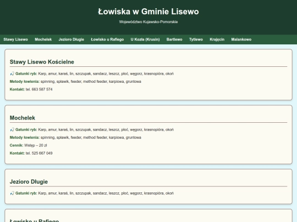The width and height of the screenshot is (297, 222).
Task: Click Metody łowienia line in Mochelek card
Action: (75, 138)
